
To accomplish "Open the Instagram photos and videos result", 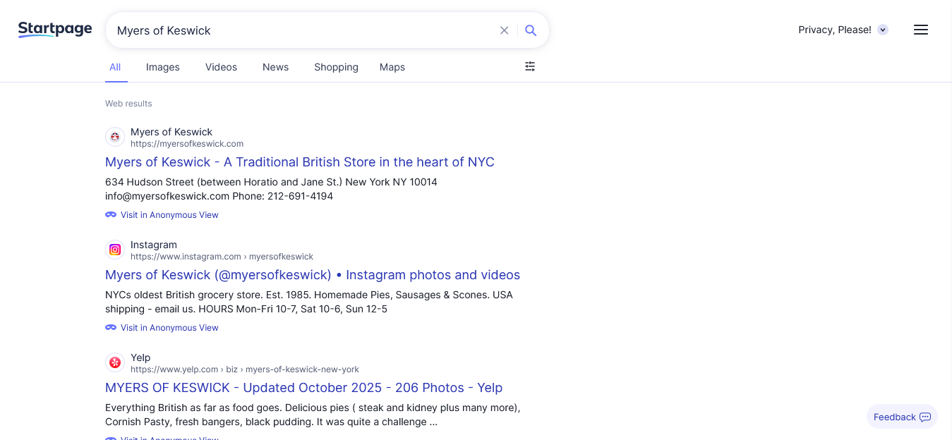I will click(313, 275).
